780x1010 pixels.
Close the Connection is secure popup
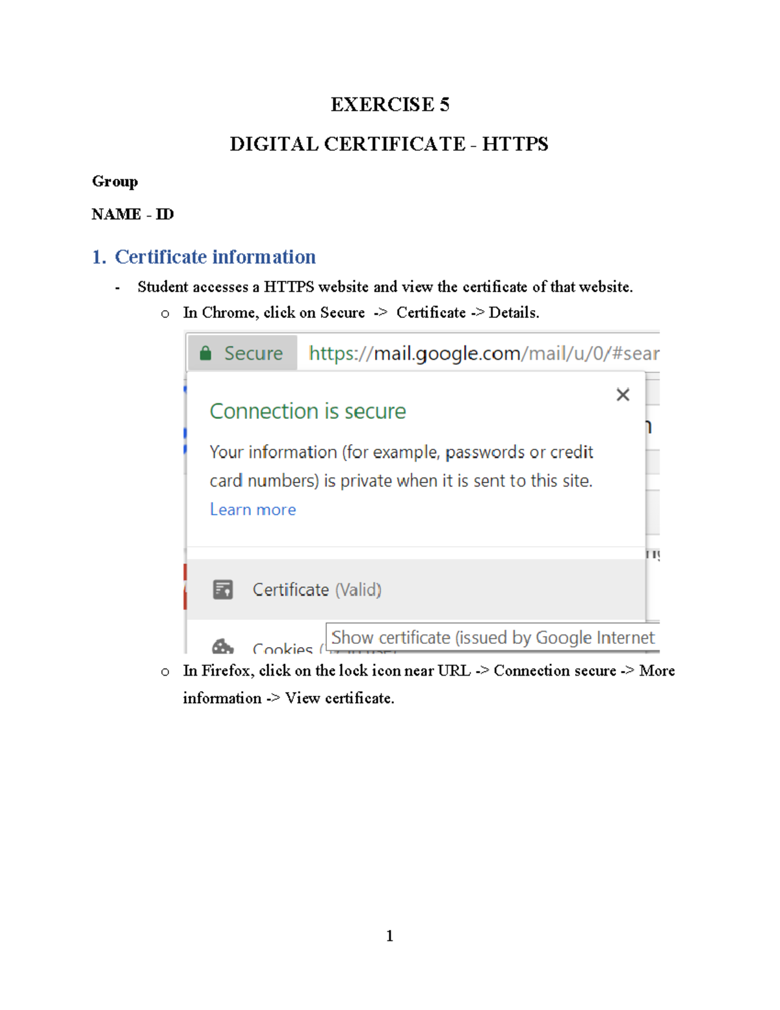pos(623,395)
